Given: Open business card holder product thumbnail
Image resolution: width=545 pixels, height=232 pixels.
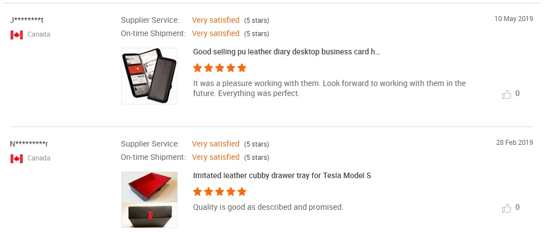Looking at the screenshot, I should click(149, 76).
